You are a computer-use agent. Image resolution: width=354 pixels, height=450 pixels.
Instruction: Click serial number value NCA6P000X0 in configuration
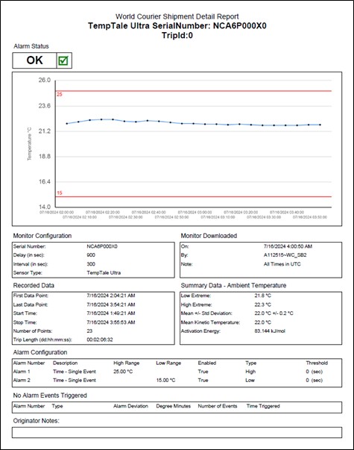[102, 246]
